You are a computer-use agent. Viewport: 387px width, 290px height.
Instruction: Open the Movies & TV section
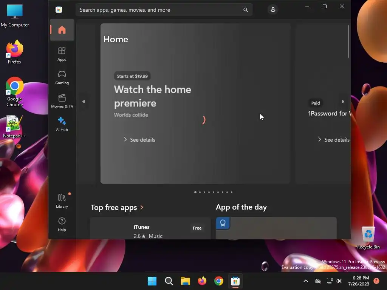(62, 101)
